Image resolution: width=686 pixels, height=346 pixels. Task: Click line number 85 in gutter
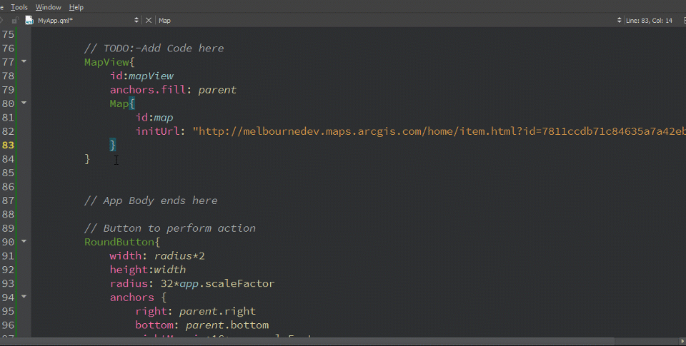point(8,173)
